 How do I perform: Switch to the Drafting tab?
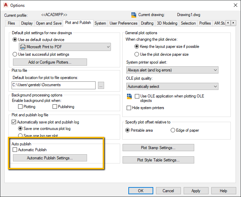coord(147,23)
